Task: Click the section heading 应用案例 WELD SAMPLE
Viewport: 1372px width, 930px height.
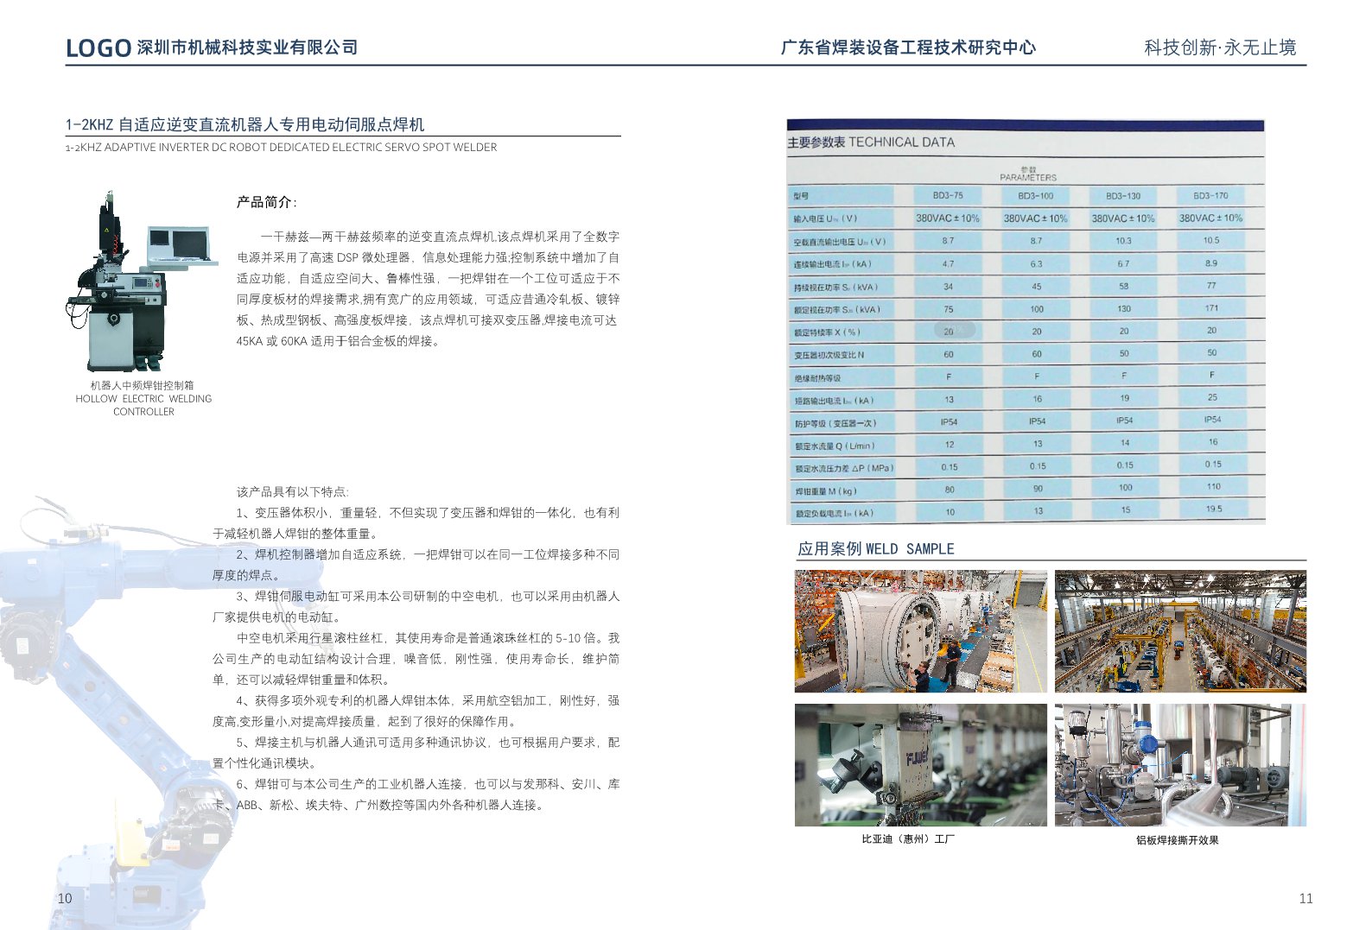Action: coord(875,549)
